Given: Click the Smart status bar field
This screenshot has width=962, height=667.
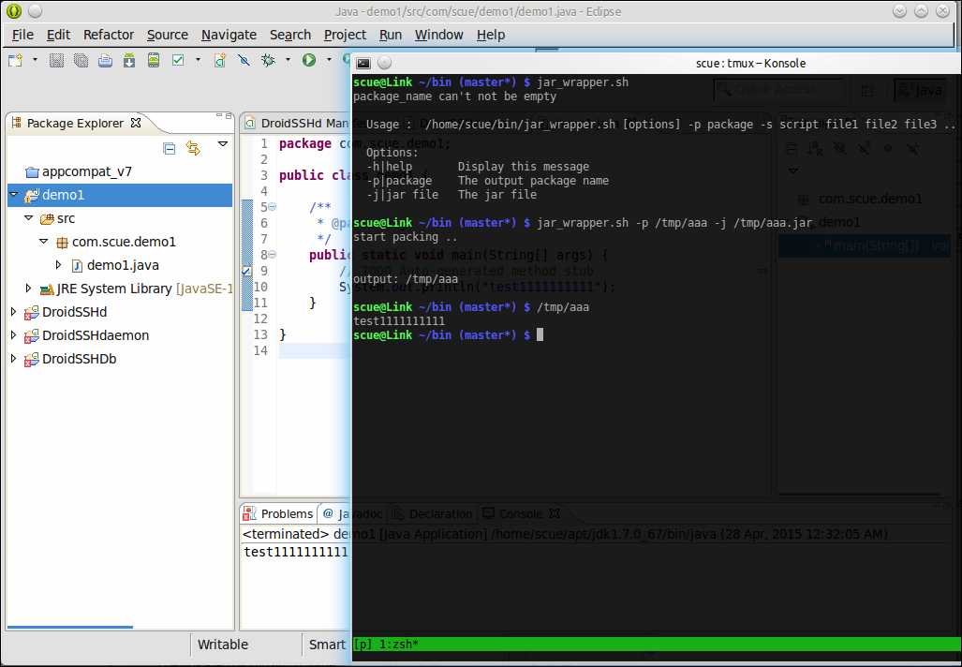Looking at the screenshot, I should (x=327, y=645).
